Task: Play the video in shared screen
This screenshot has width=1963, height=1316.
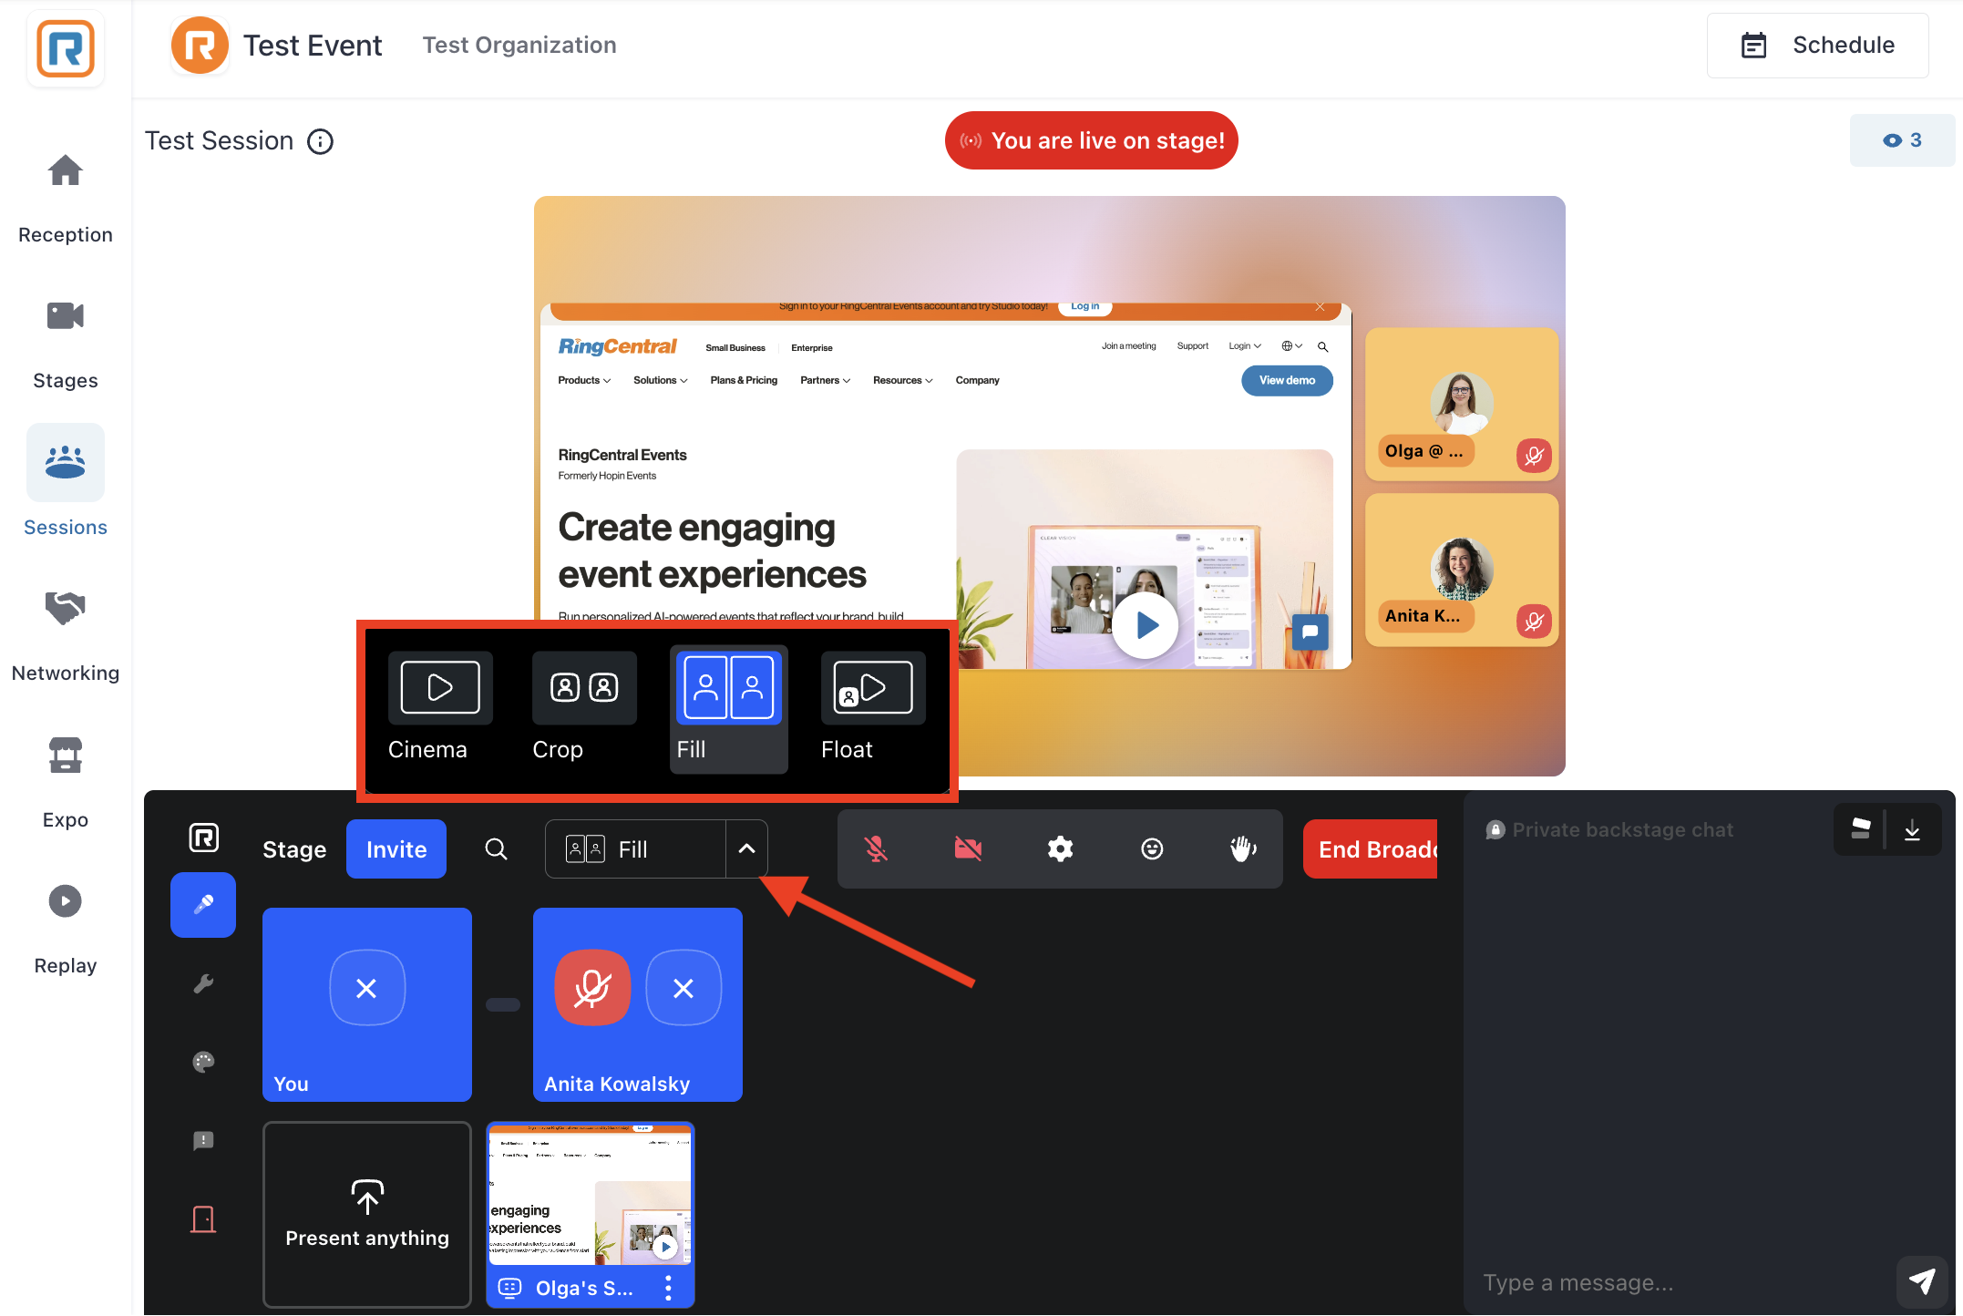Action: click(1146, 625)
